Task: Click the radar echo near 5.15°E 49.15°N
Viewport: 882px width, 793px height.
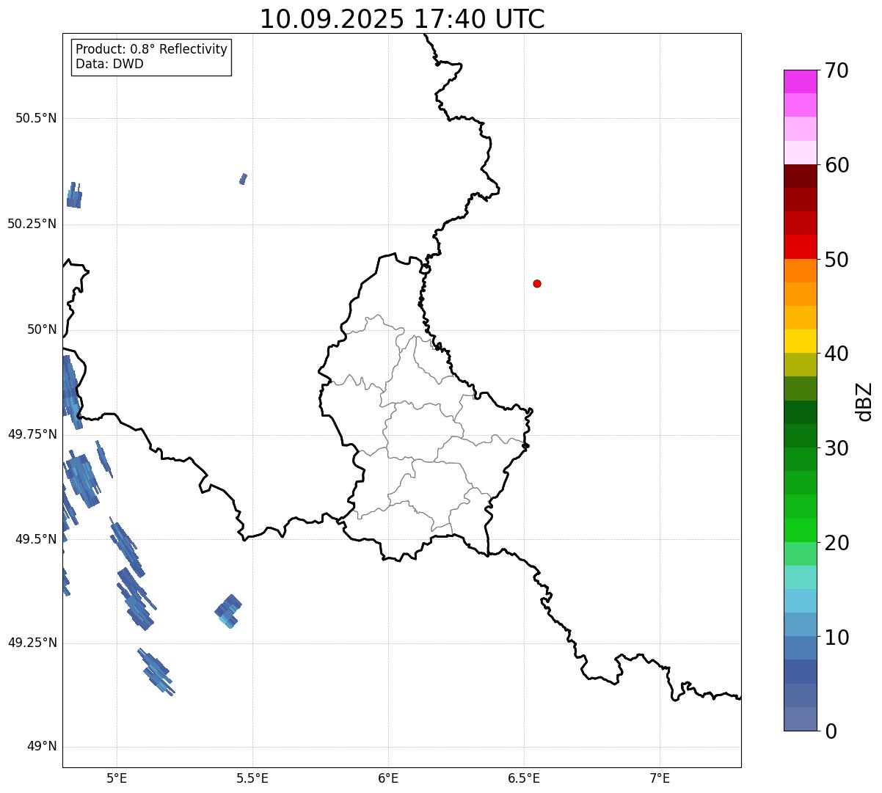Action: [x=156, y=672]
